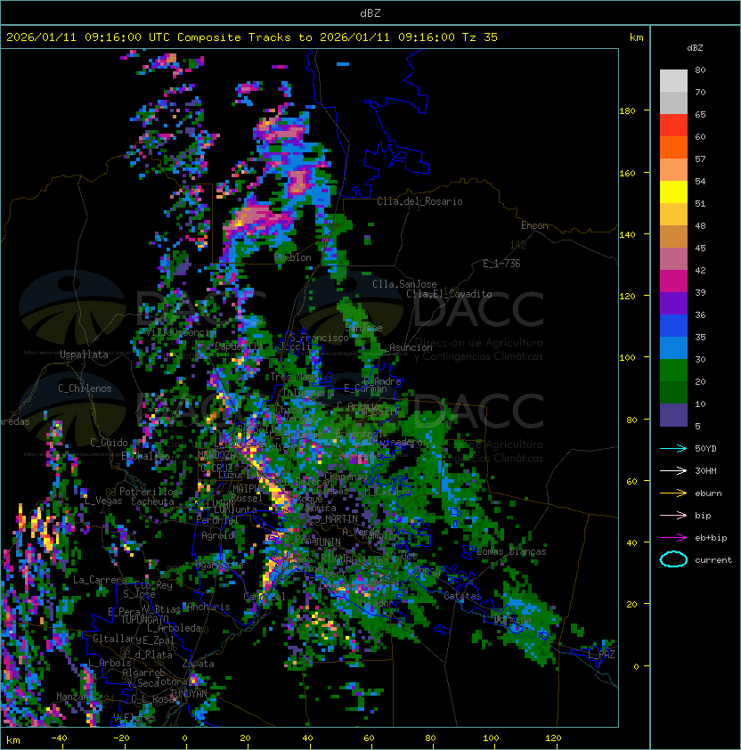Pick the light blue 30–35 dBZ swatch
This screenshot has height=750, width=741.
point(673,348)
